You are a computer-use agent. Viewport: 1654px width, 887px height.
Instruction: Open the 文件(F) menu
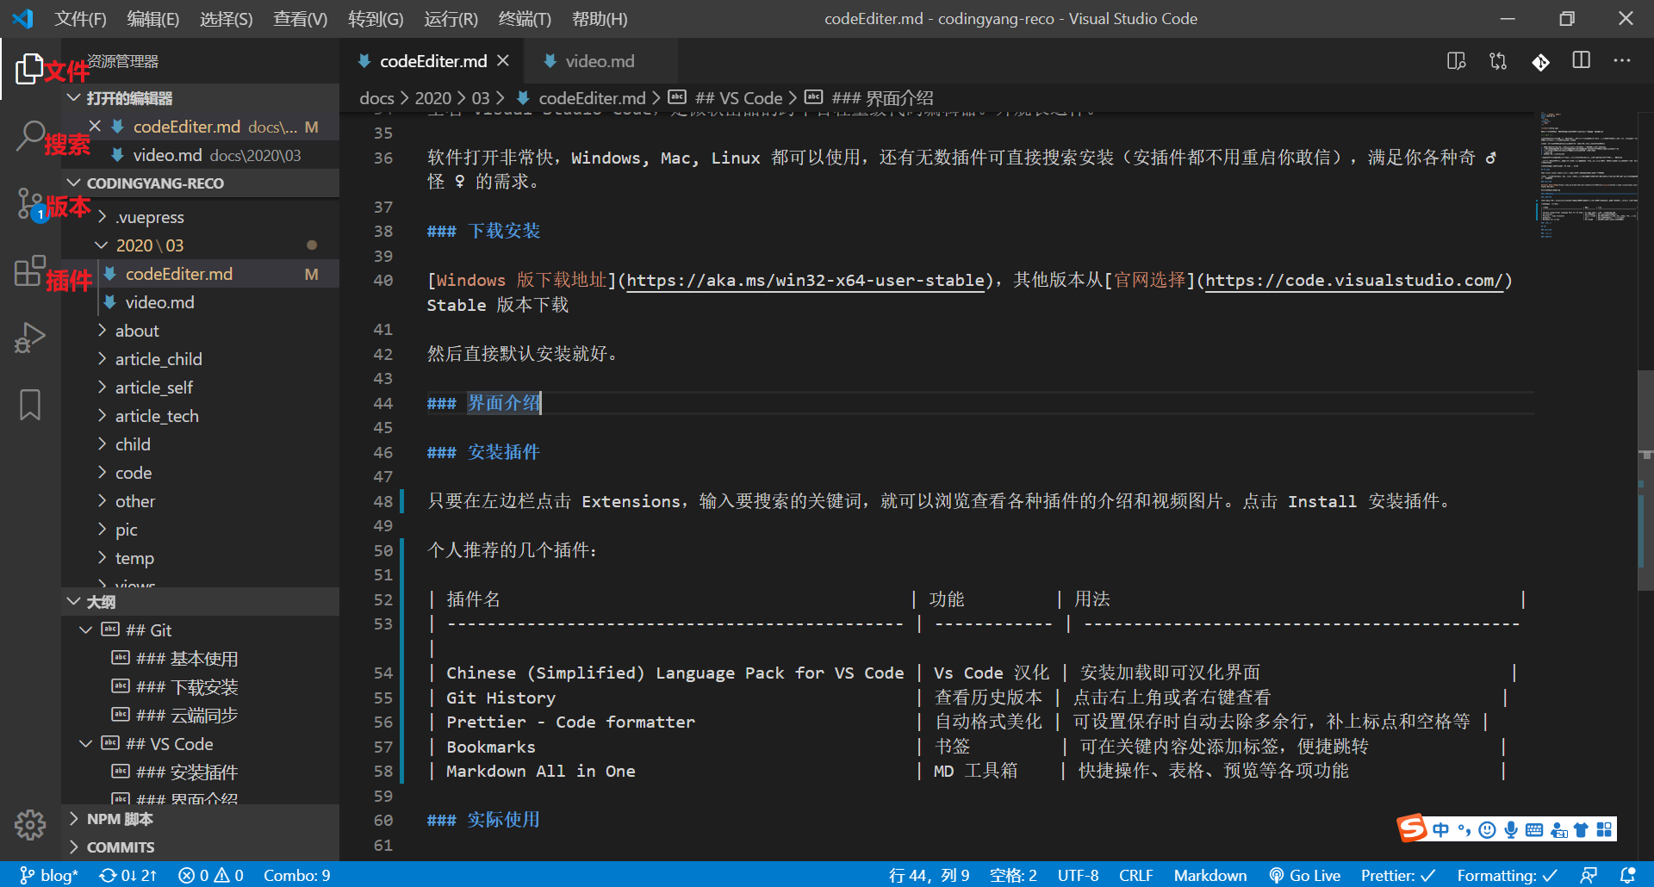coord(80,19)
